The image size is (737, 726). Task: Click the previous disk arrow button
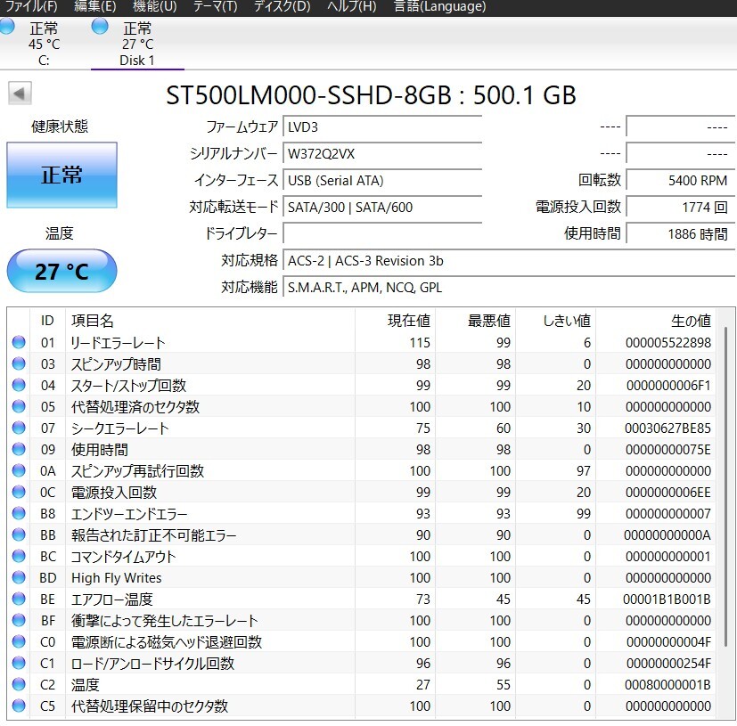tap(20, 94)
